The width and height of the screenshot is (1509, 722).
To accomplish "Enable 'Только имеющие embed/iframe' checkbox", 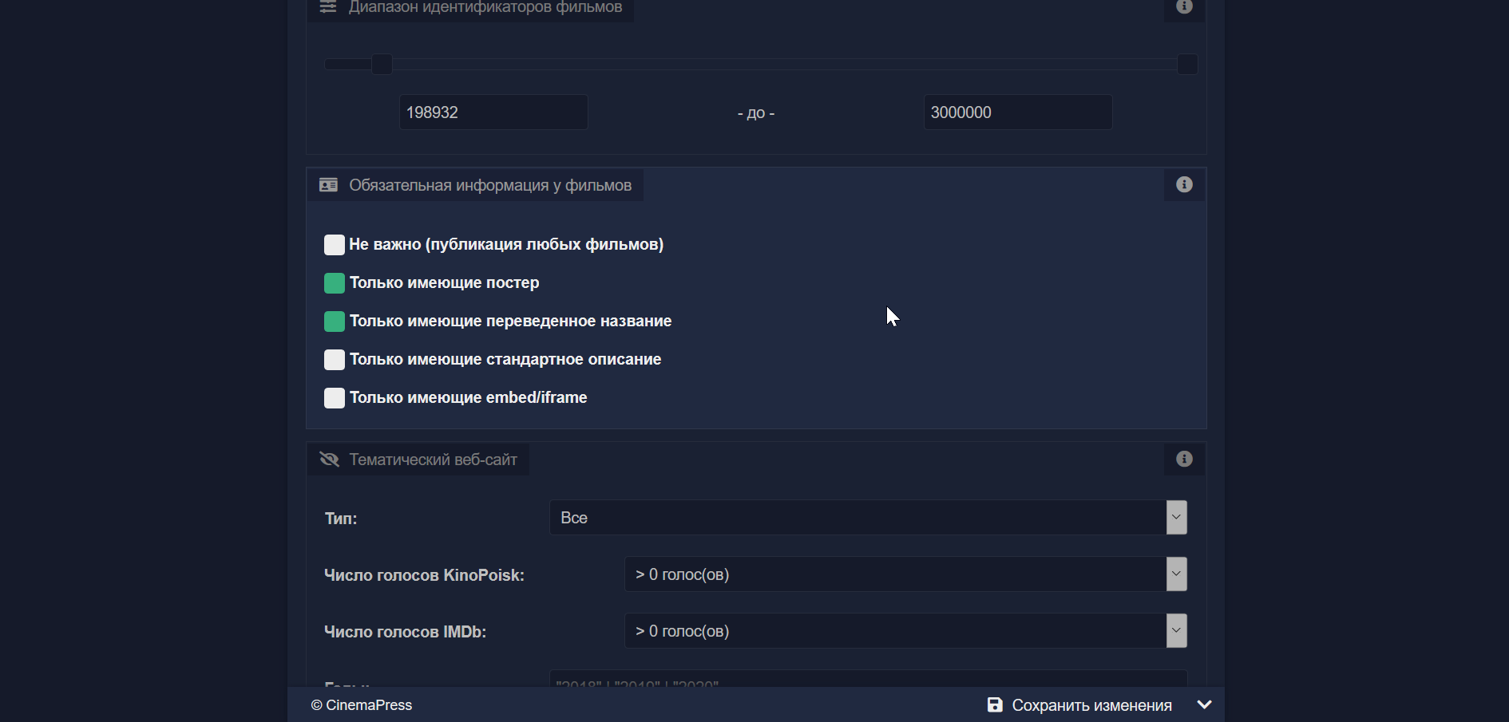I will tap(335, 398).
